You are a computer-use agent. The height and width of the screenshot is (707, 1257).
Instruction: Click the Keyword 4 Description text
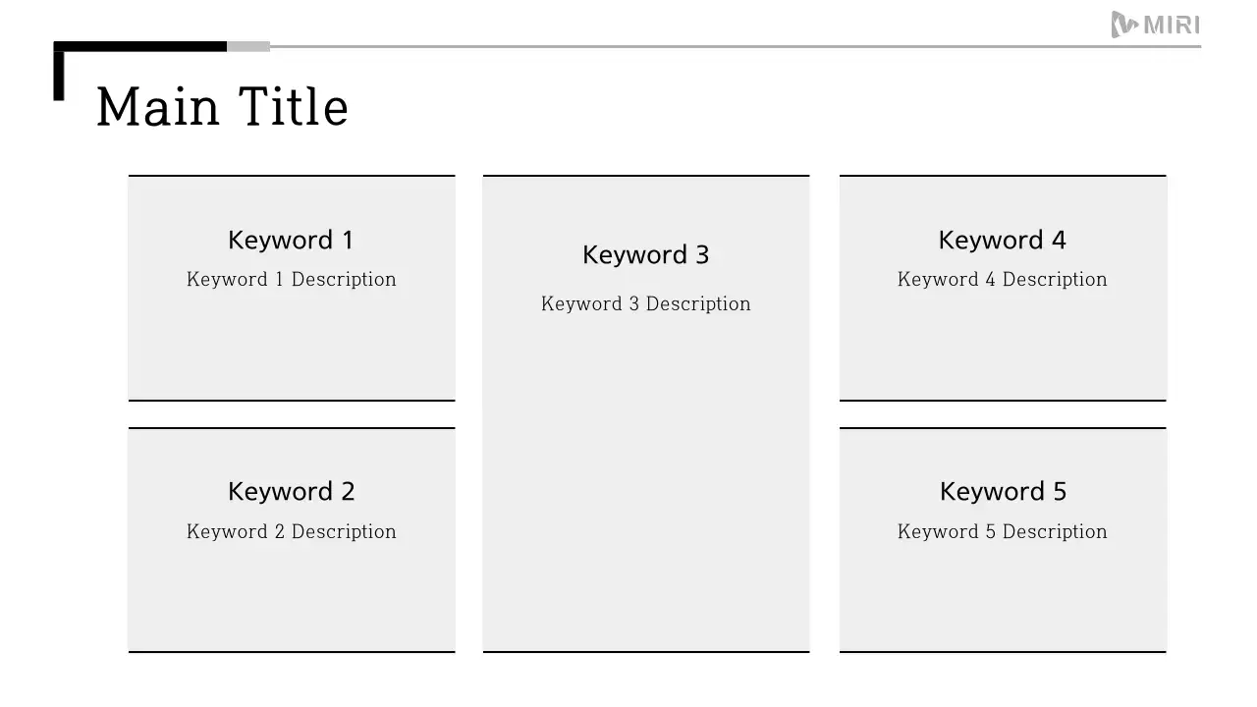[x=1003, y=280]
